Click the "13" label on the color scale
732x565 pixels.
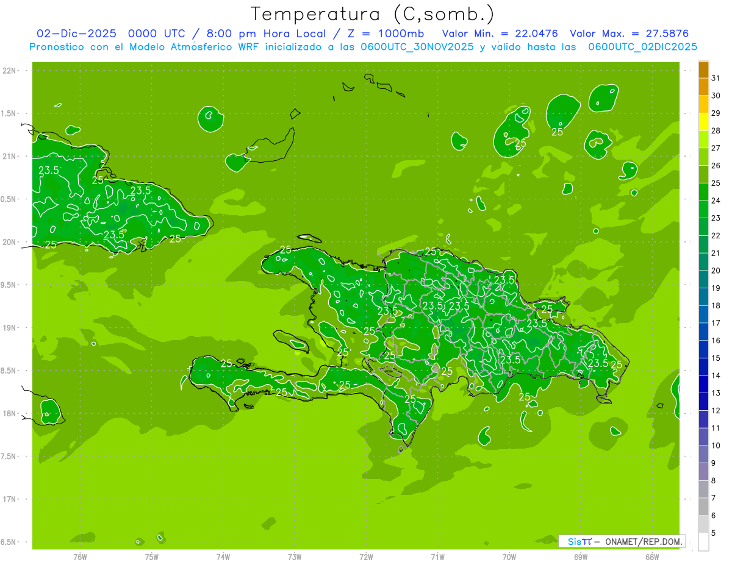pyautogui.click(x=716, y=393)
